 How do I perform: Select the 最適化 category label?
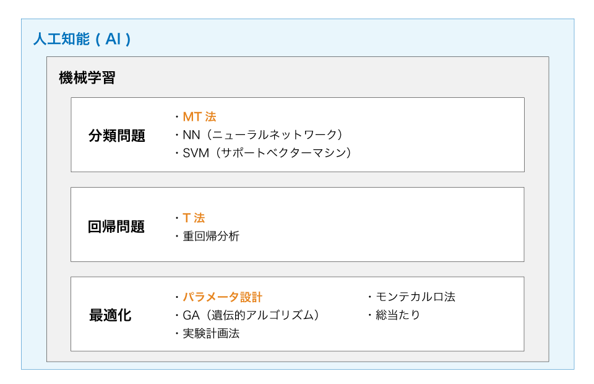110,315
